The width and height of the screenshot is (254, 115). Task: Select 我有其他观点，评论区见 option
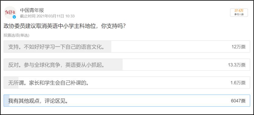(x=127, y=101)
